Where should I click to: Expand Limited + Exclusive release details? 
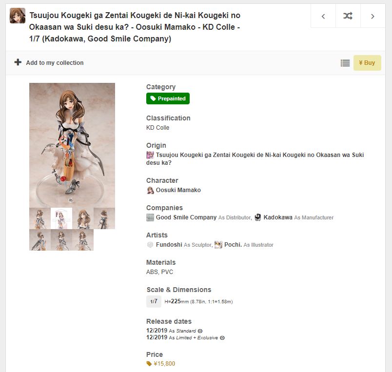(x=222, y=338)
